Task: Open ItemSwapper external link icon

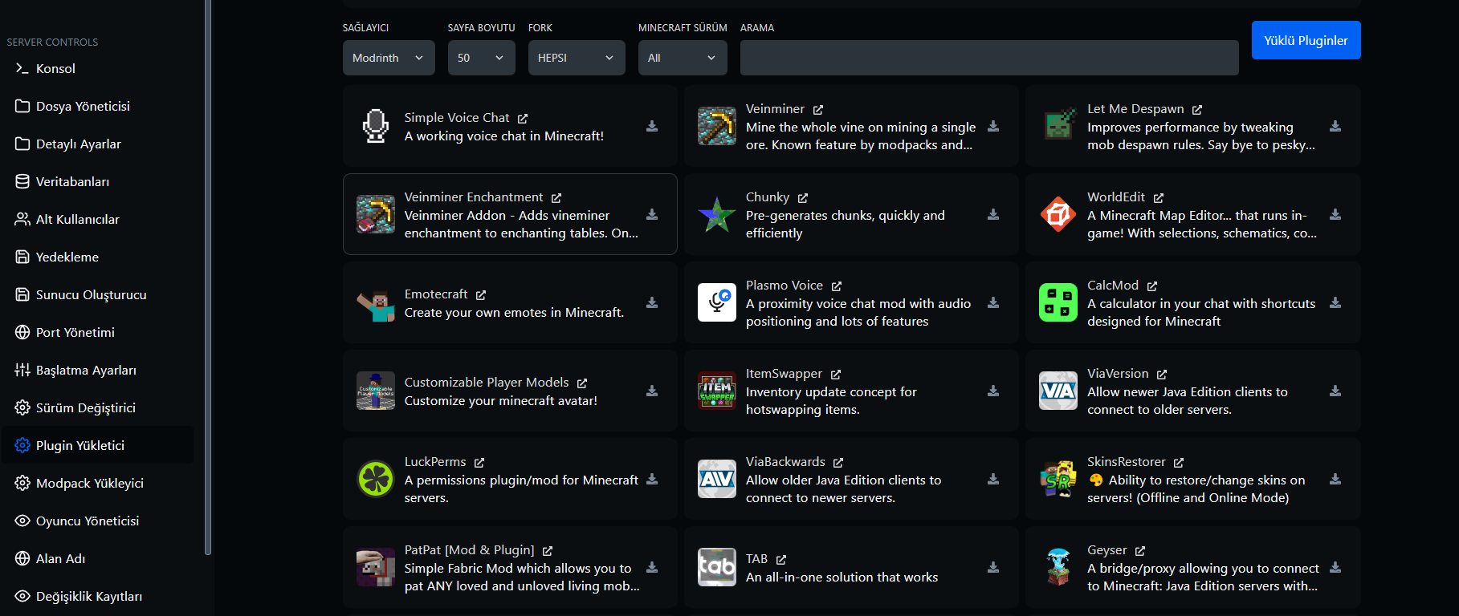Action: click(x=836, y=374)
